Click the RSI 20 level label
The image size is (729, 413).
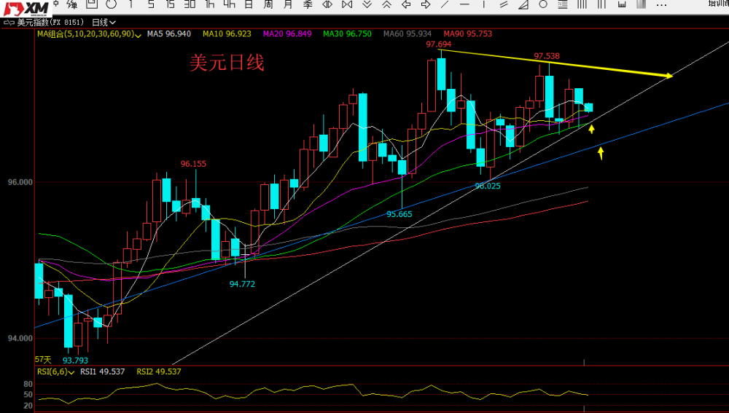click(28, 406)
